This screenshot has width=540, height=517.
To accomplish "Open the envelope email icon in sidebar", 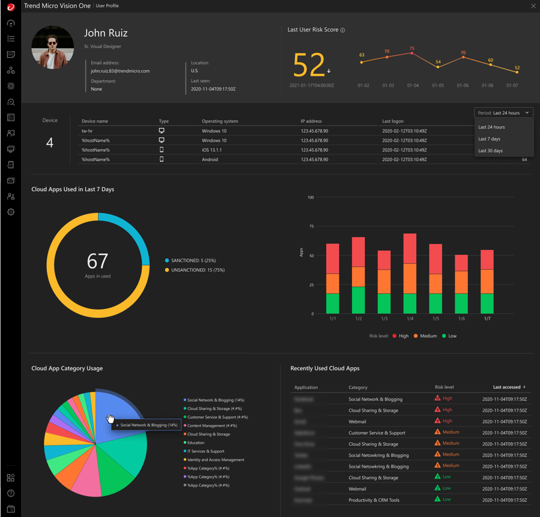I will coord(11,180).
